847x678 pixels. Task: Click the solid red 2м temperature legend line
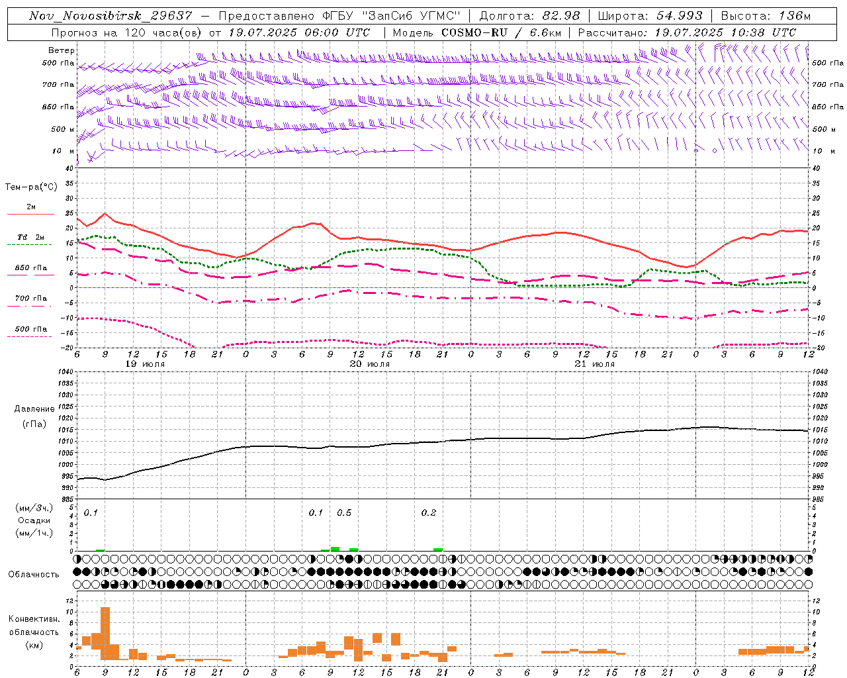click(30, 214)
